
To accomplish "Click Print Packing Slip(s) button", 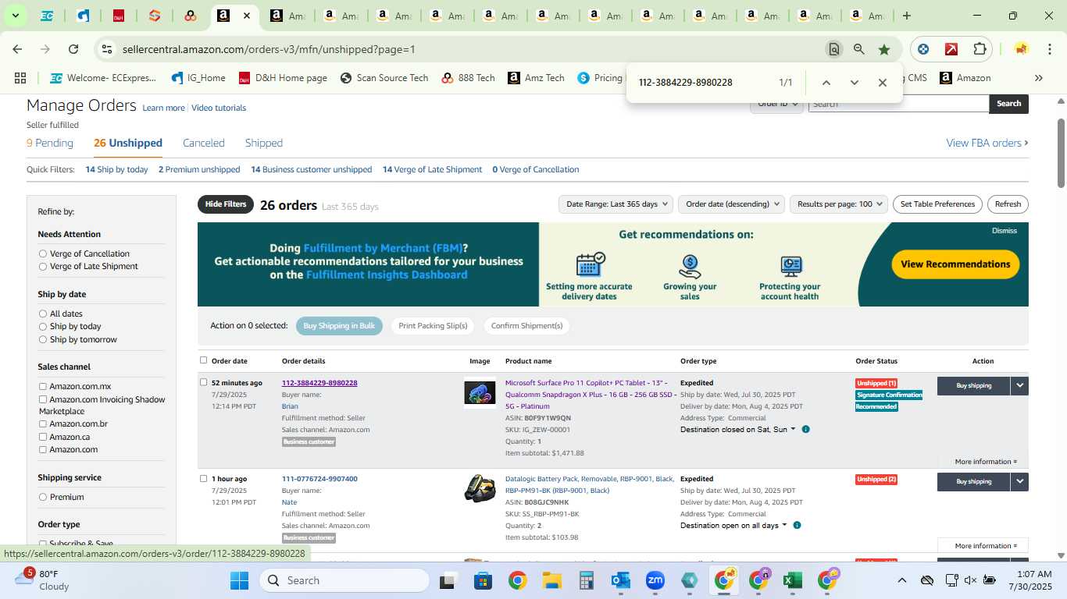I will tap(433, 326).
